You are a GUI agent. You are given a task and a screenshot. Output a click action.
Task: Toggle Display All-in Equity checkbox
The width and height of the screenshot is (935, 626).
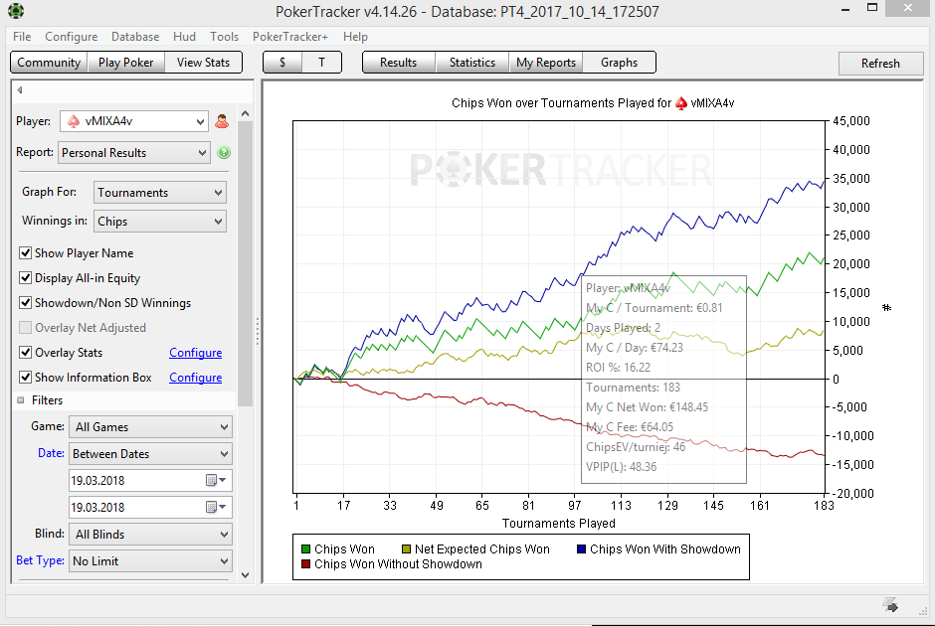coord(25,278)
